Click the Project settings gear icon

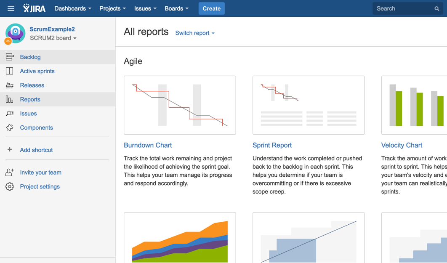coord(10,187)
